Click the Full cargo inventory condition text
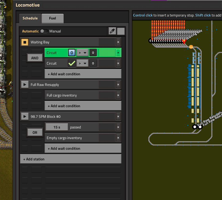Viewport: 222px width, 200px height. (x=62, y=95)
